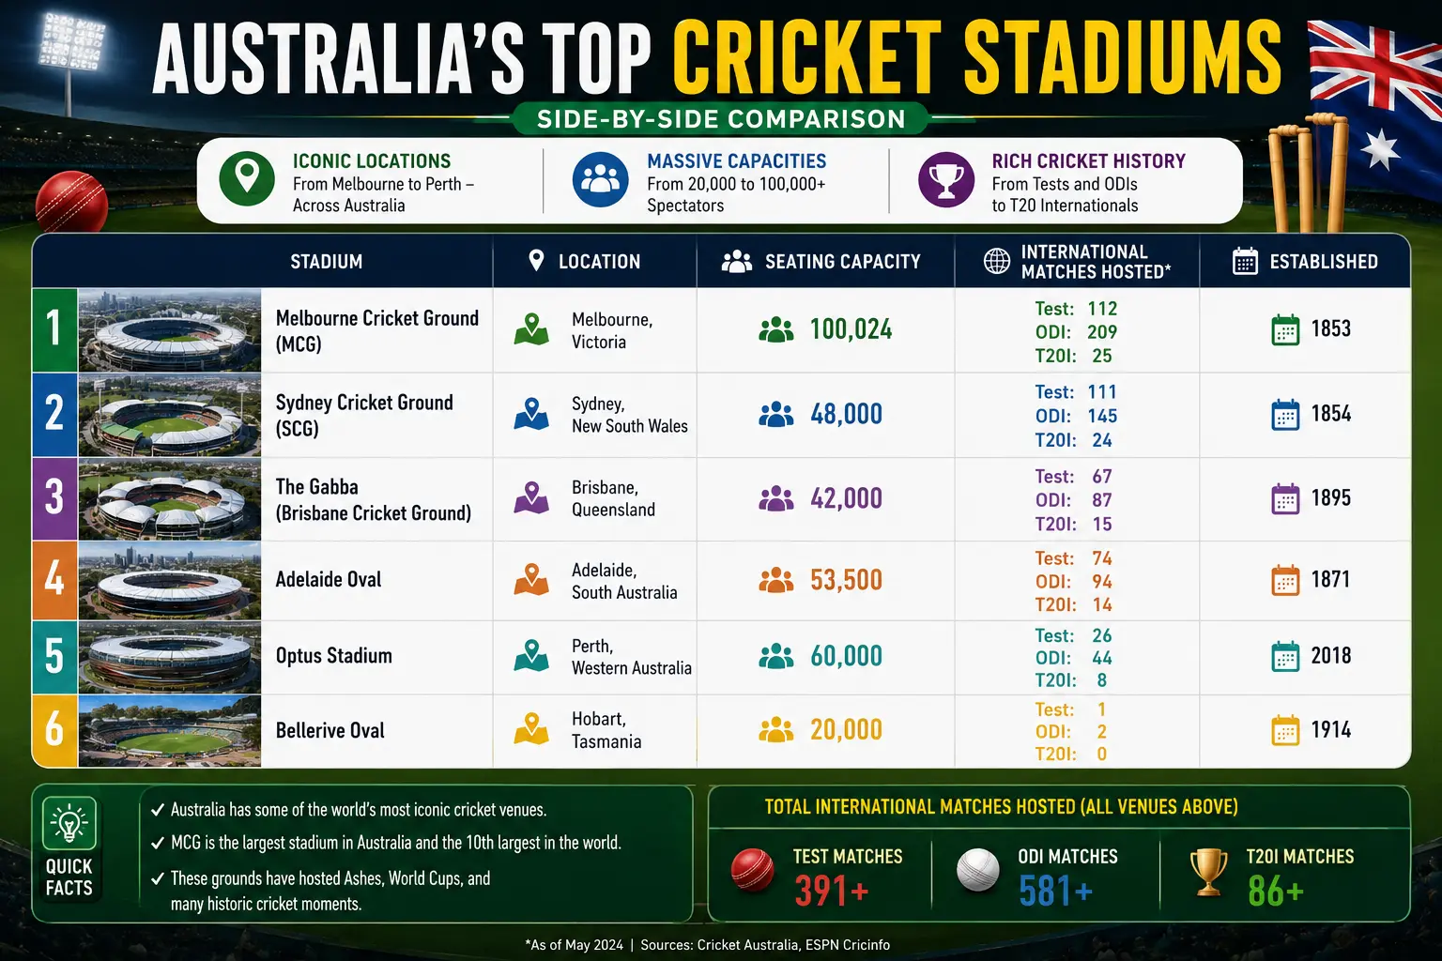
Task: Click the 100,024 seating capacity value
Action: tap(851, 329)
